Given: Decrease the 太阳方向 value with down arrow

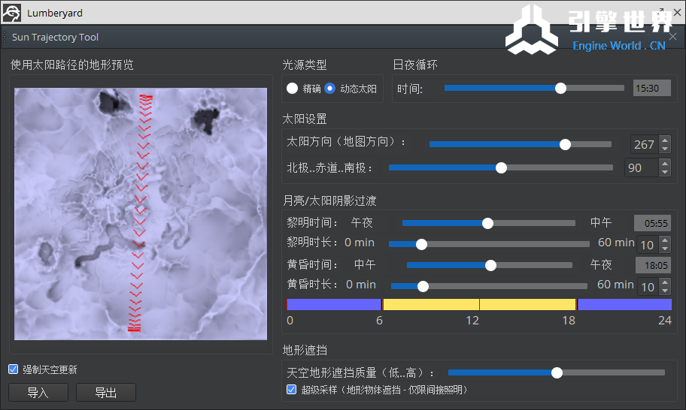Looking at the screenshot, I should pos(664,149).
